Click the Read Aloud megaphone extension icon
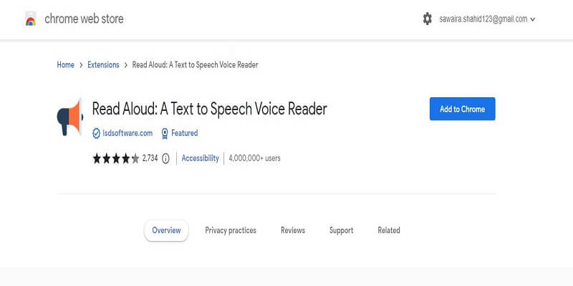Screen dimensions: 573x286 (70, 117)
